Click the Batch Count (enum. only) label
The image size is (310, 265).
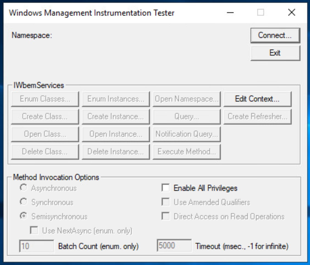(98, 246)
